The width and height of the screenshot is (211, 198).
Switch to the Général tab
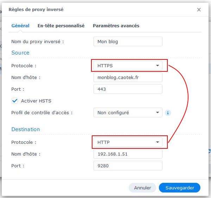[x=20, y=26]
